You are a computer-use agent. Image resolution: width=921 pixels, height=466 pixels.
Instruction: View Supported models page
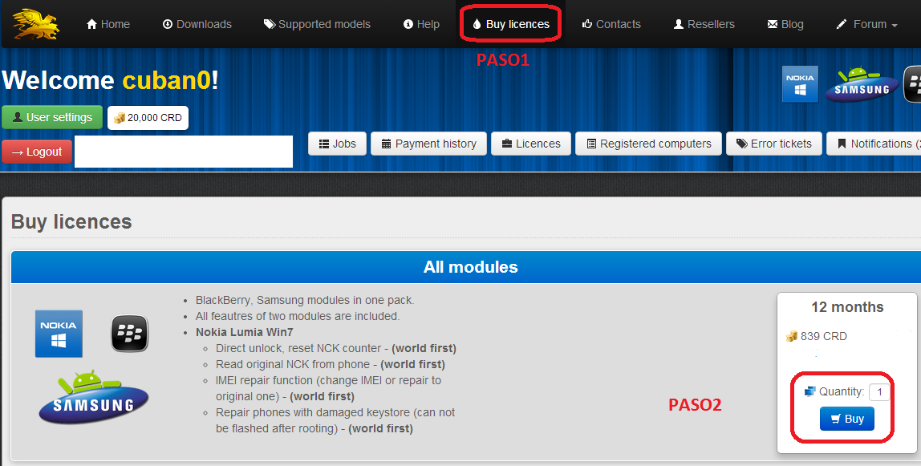[x=317, y=24]
